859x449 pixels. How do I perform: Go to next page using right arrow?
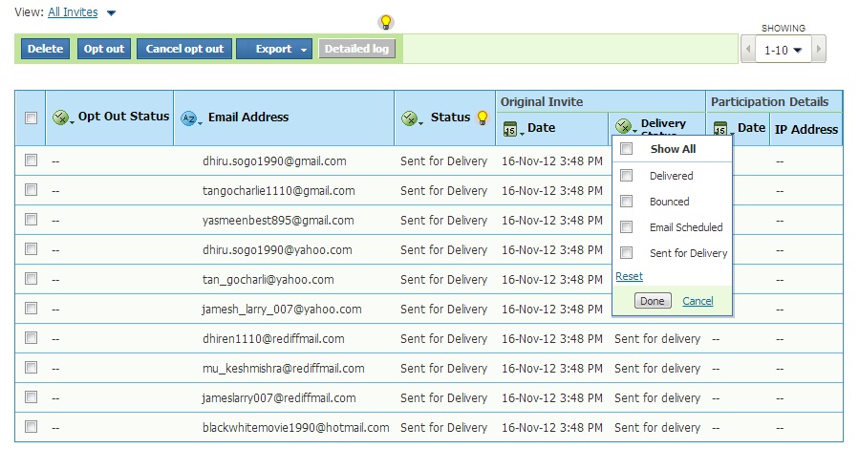819,50
